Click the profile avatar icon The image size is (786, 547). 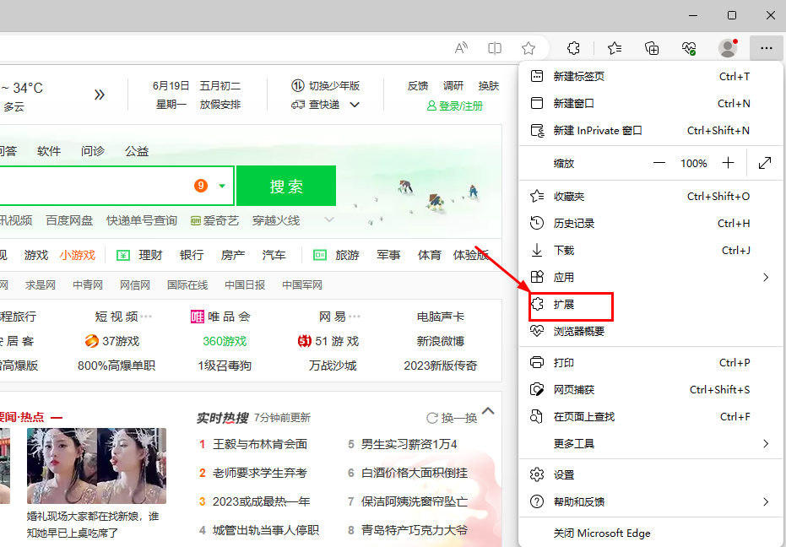728,48
